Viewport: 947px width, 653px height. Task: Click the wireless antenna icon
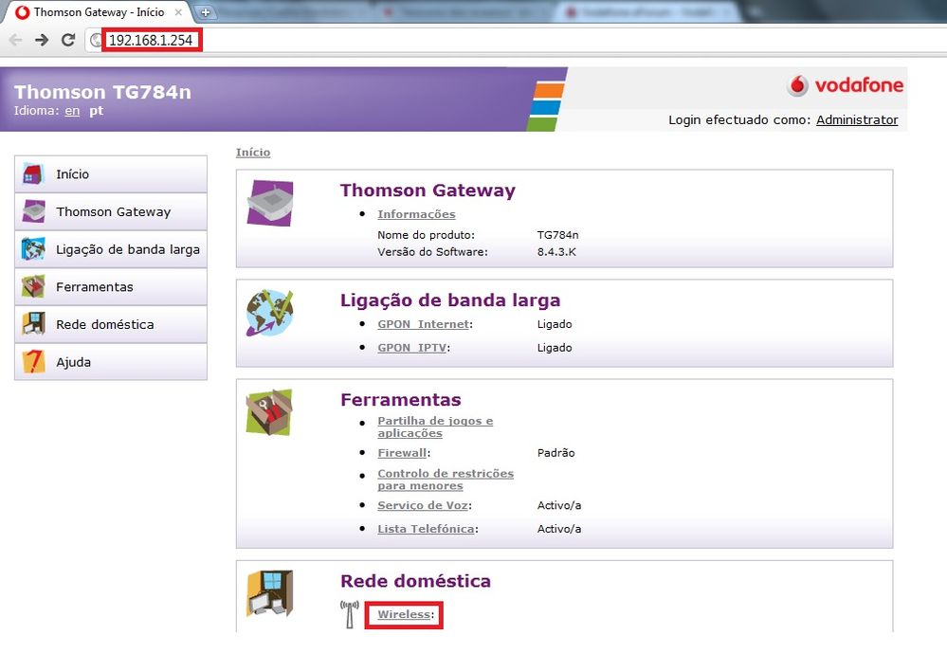click(x=350, y=614)
